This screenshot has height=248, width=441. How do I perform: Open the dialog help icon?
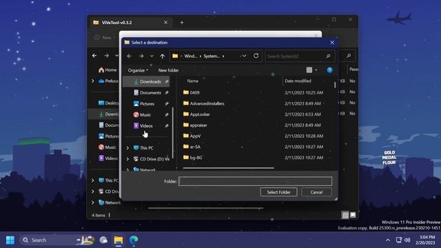point(329,70)
